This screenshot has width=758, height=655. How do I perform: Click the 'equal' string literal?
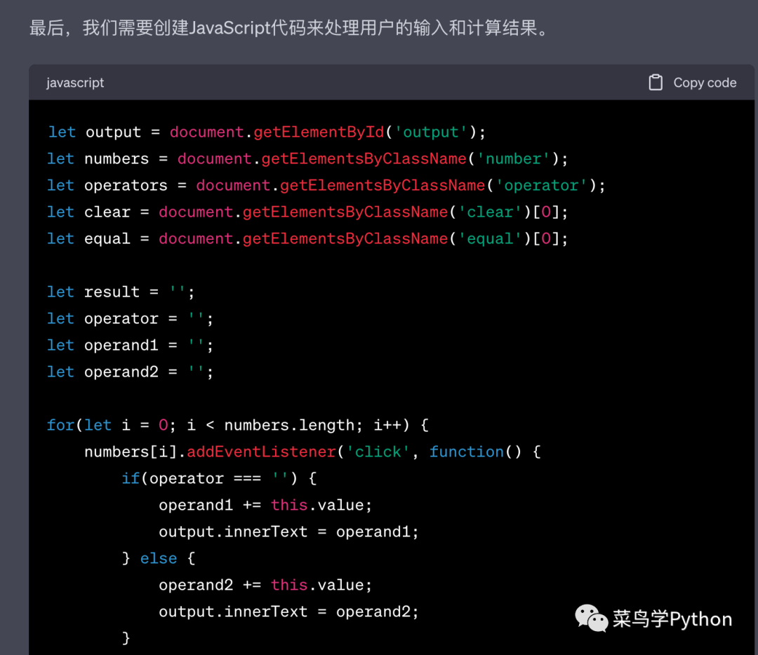pyautogui.click(x=490, y=239)
